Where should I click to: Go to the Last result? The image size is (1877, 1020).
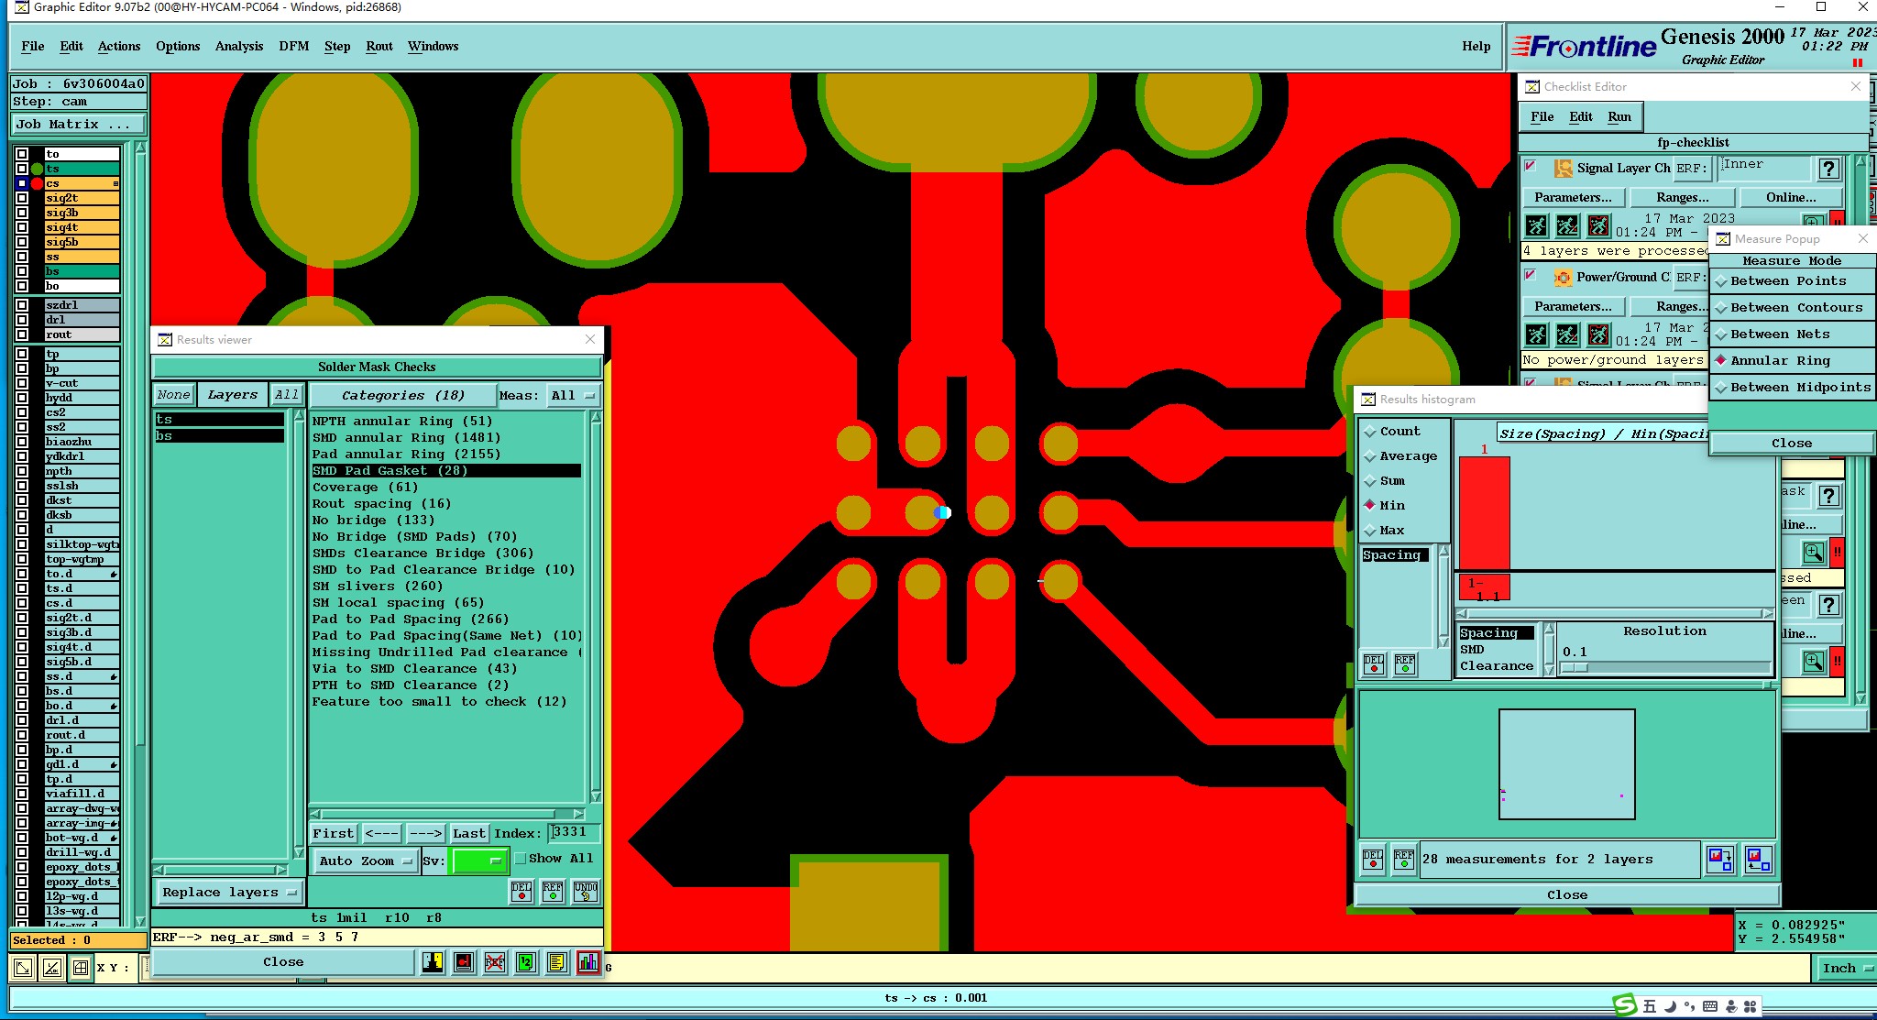[469, 833]
